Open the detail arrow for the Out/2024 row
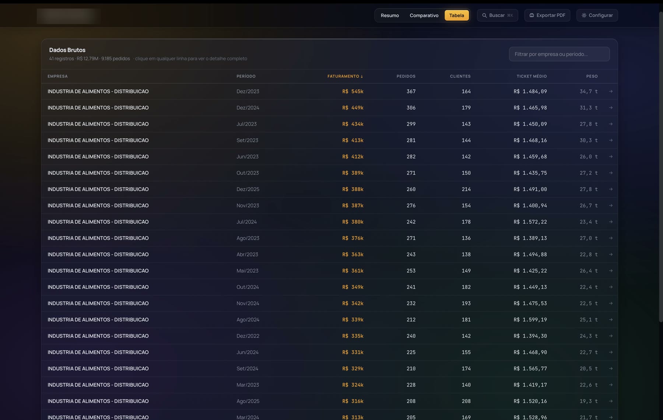 [x=611, y=287]
